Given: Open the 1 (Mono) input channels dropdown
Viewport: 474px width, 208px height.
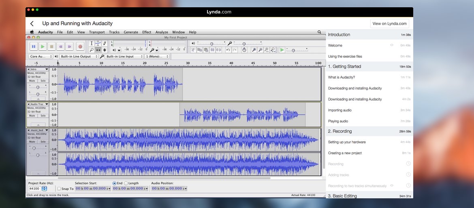Looking at the screenshot, I should pyautogui.click(x=156, y=57).
